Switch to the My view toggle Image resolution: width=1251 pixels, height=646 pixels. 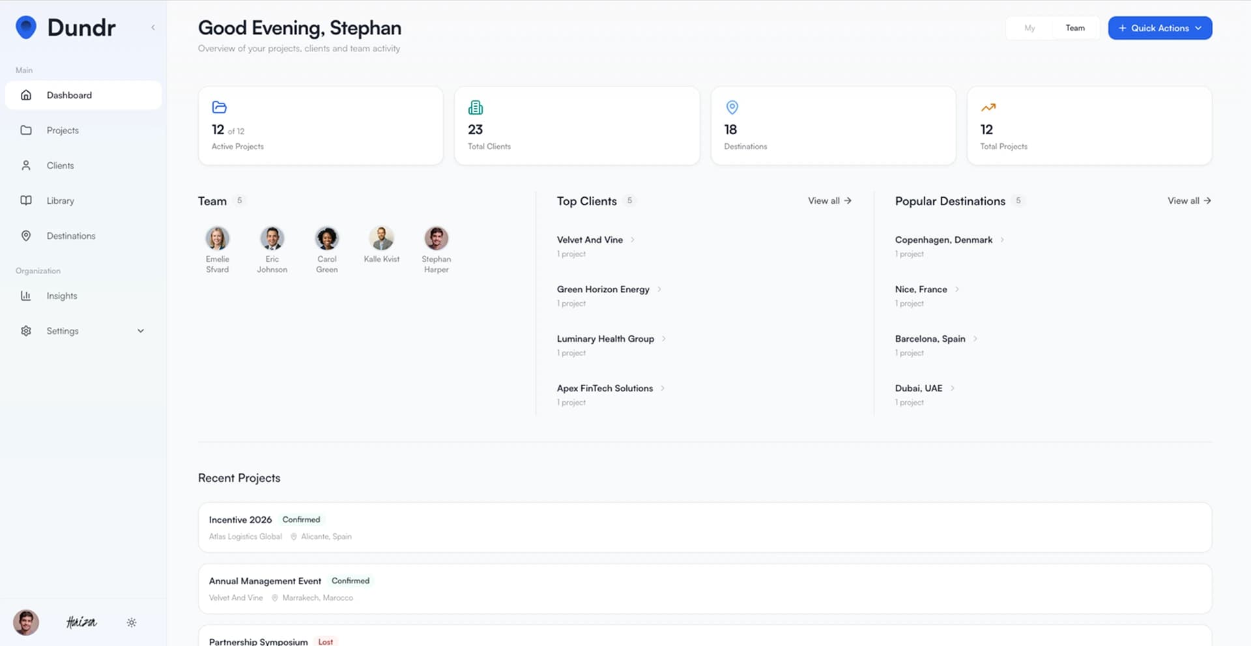click(x=1029, y=28)
